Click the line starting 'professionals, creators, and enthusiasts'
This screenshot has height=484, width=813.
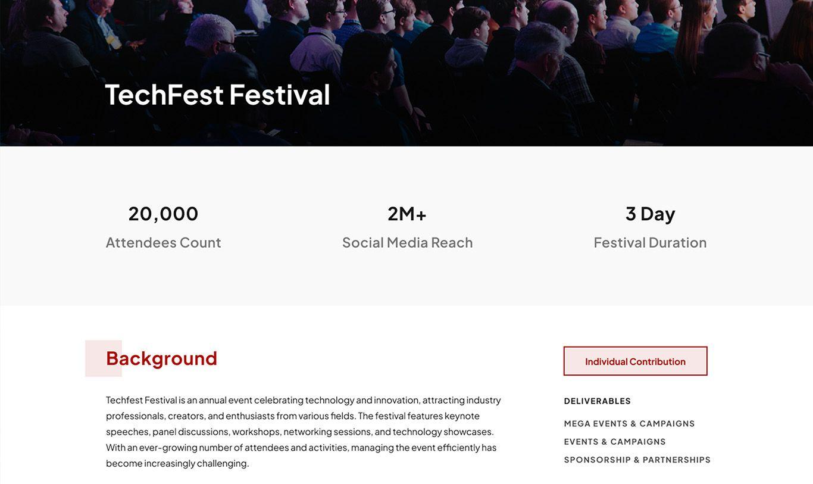click(292, 416)
